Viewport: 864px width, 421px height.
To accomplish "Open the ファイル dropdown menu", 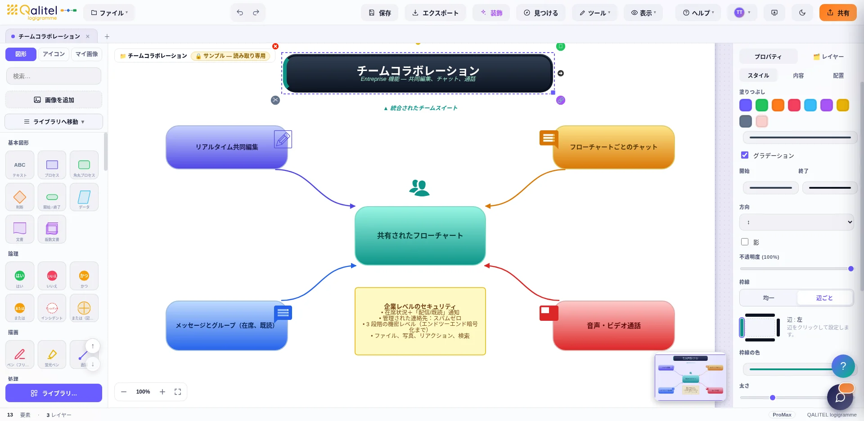I will click(109, 13).
